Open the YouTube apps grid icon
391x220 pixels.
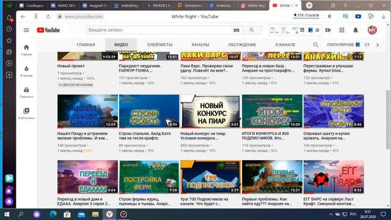point(342,30)
